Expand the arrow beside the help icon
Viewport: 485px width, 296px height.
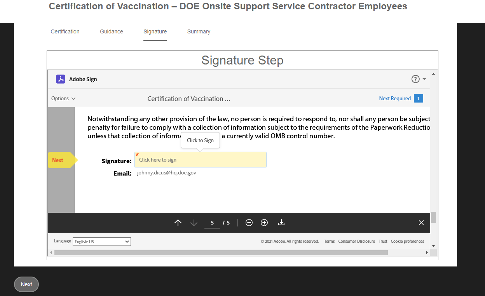[x=424, y=79]
